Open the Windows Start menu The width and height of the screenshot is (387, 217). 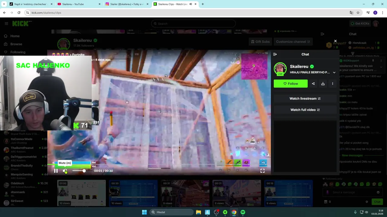(x=144, y=212)
